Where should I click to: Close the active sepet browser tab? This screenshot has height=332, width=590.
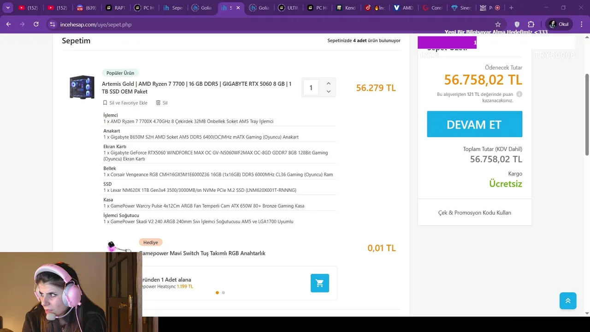pyautogui.click(x=238, y=8)
